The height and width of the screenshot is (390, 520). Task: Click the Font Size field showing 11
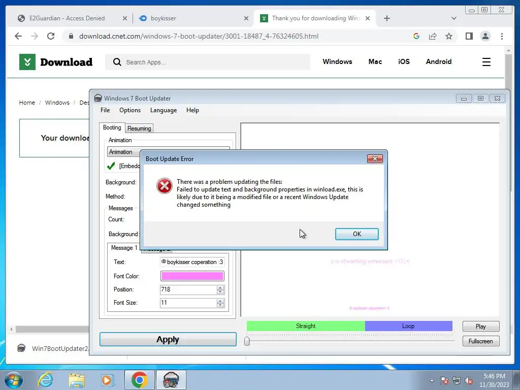pyautogui.click(x=188, y=303)
